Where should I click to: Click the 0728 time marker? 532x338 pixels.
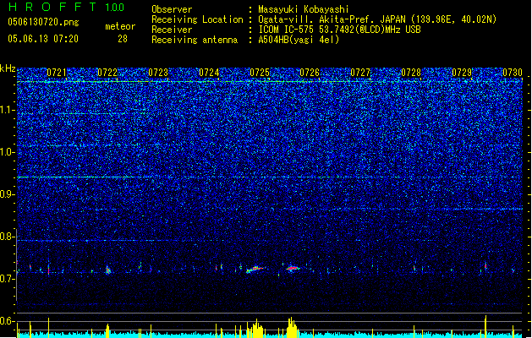click(411, 73)
